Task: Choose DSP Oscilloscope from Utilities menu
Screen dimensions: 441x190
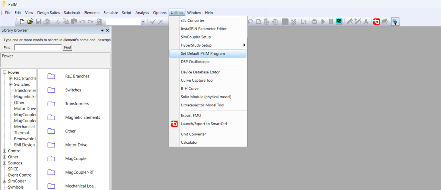Action: [x=208, y=62]
